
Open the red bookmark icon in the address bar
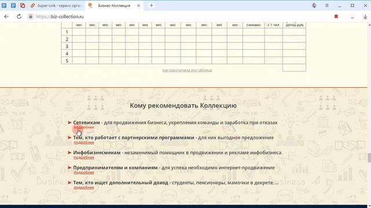pos(336,17)
